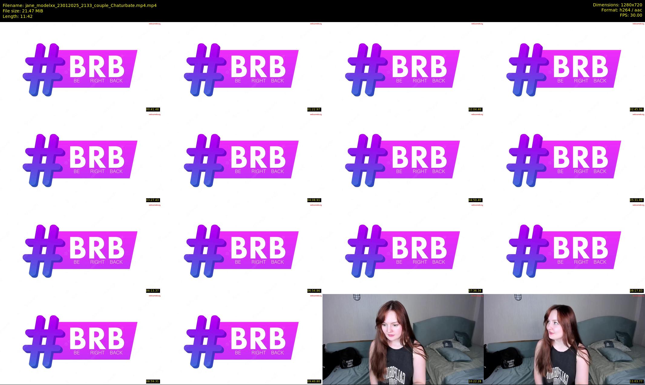Select the BRB frame at 01:22.97
Screen dimensions: 645x385
pos(242,67)
